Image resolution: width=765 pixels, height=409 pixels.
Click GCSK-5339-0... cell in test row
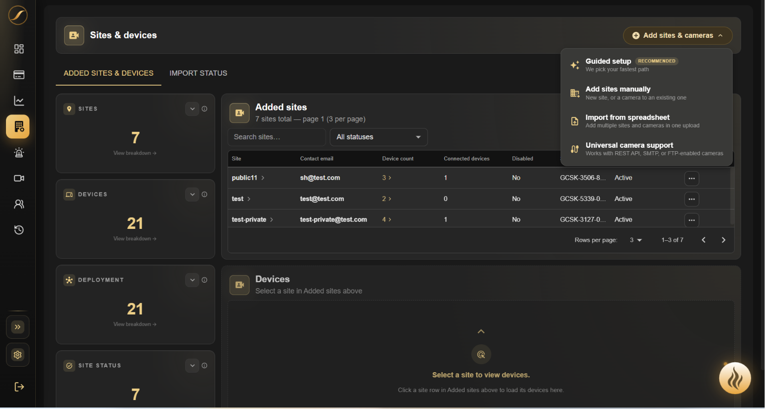click(583, 199)
